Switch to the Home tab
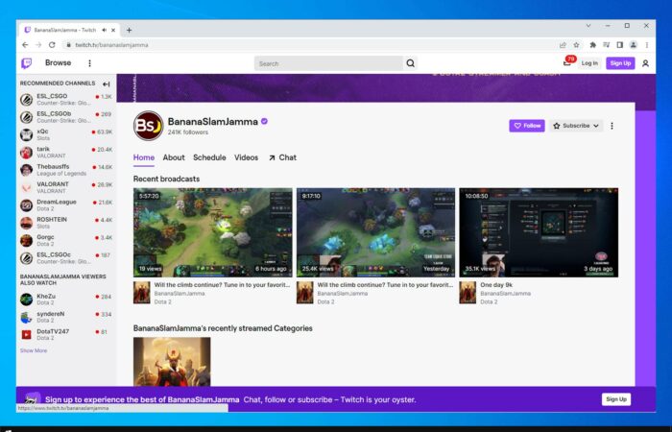The image size is (672, 432). pos(144,157)
